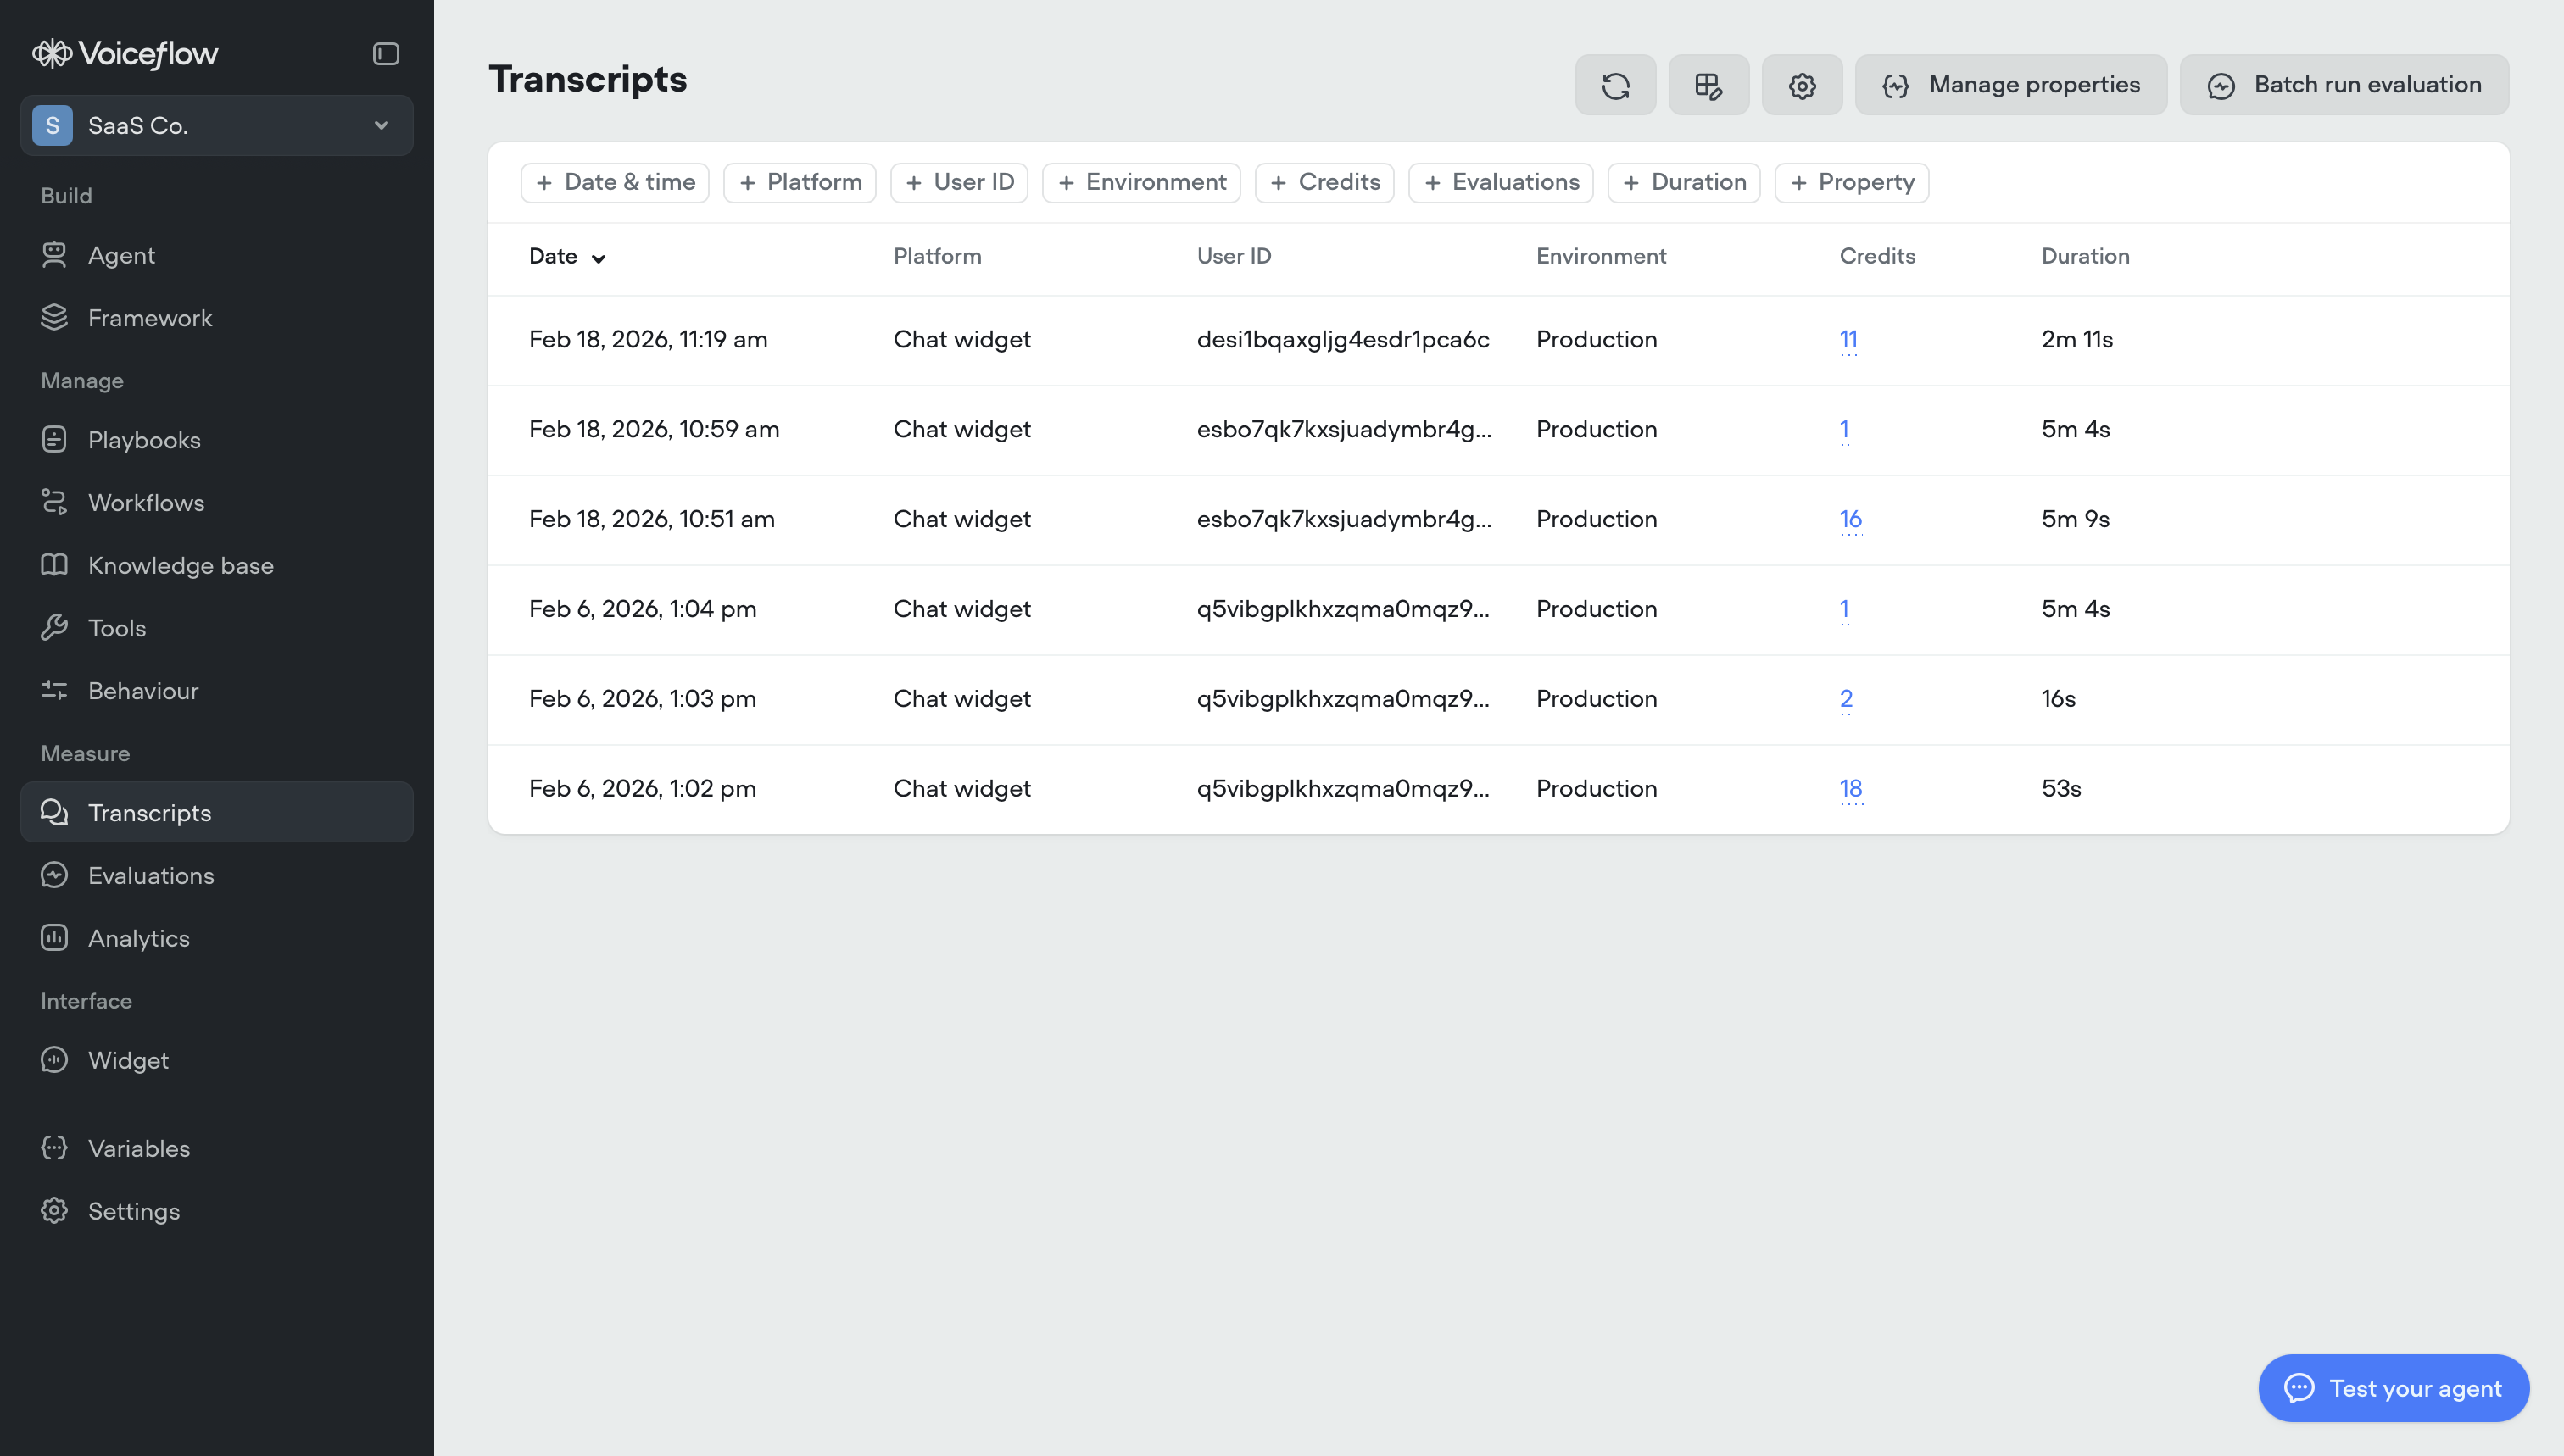Sort by the Date column arrow

[599, 258]
